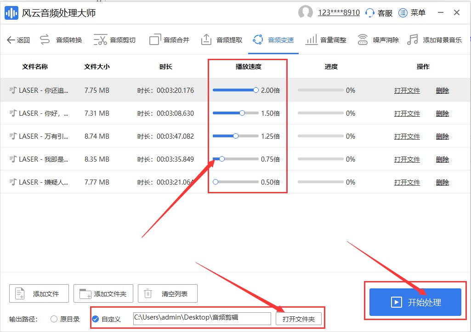Click music icon of LASER - 你还追 file
Viewport: 471px width, 332px height.
tap(13, 90)
